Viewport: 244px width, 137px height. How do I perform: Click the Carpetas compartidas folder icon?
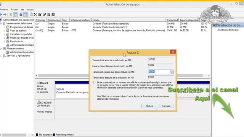(8, 34)
